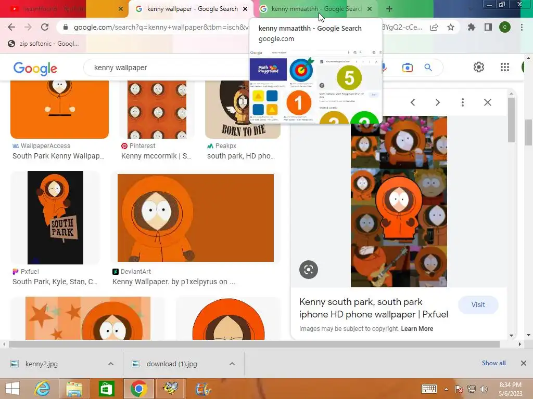Open the Windows Store taskbar icon
The height and width of the screenshot is (399, 533).
[x=106, y=389]
